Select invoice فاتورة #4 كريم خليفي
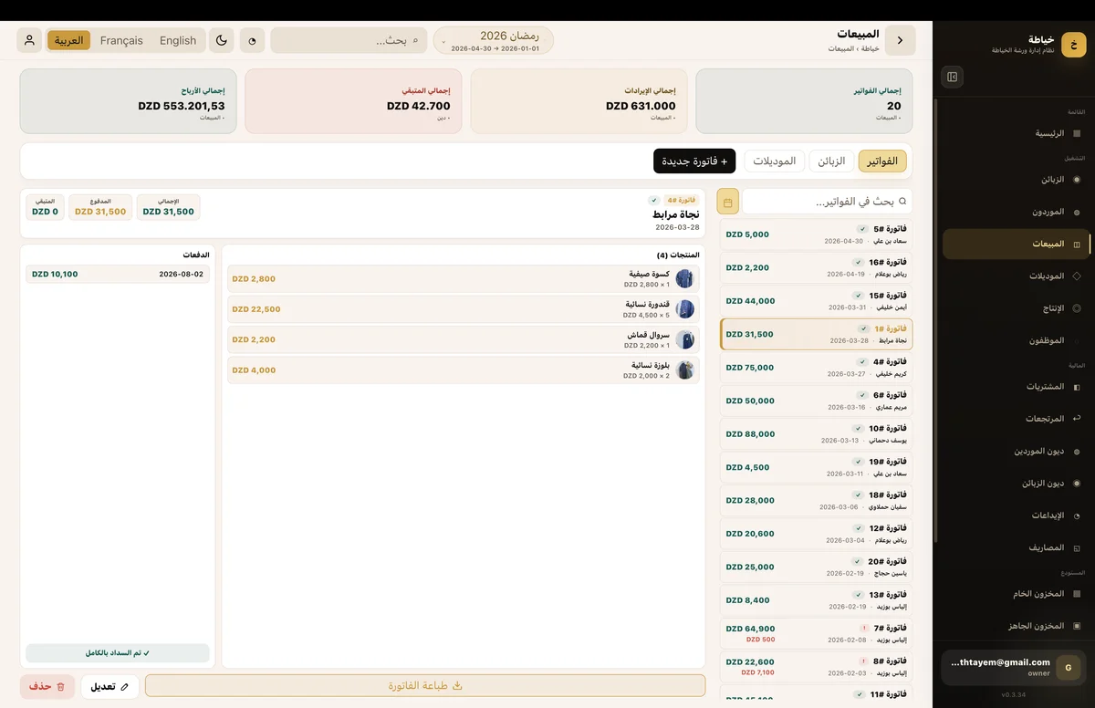Screen dimensions: 1095x708 (x=816, y=368)
